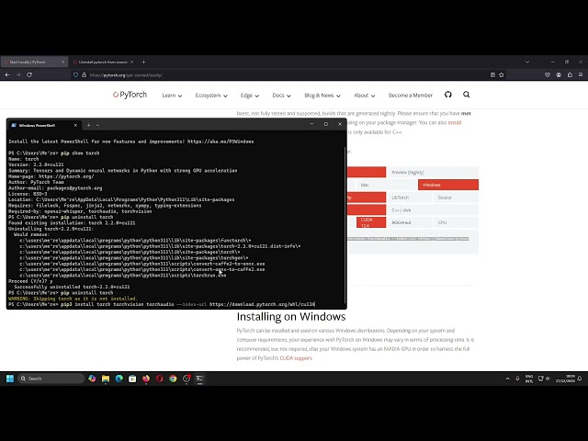Click the microphone tray icon
The height and width of the screenshot is (441, 588).
point(517,379)
